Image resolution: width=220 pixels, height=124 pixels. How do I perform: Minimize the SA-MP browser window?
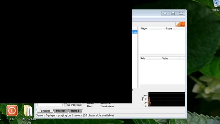click(x=165, y=13)
